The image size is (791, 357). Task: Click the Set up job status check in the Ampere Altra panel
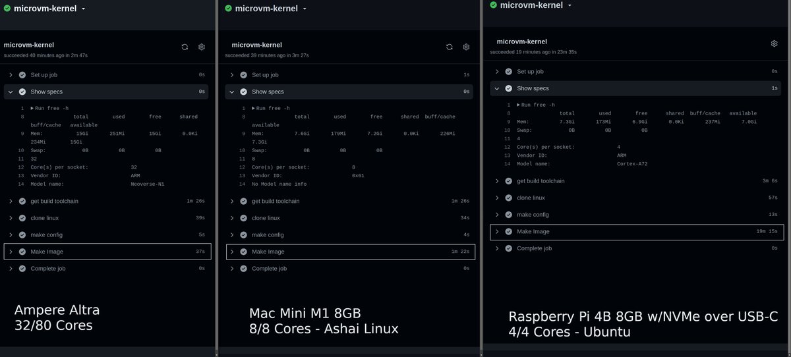(22, 75)
